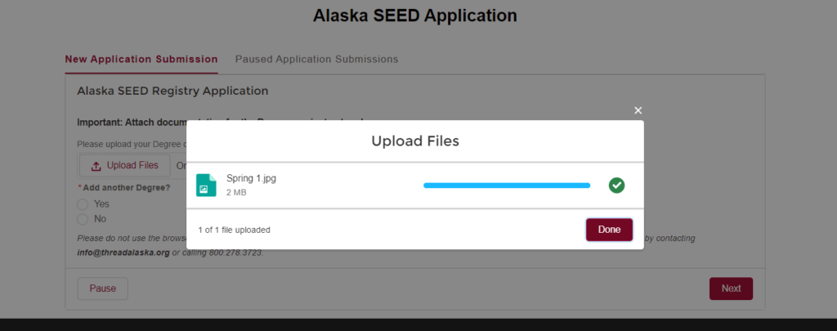
Task: Click the blue upload progress bar
Action: pos(506,186)
